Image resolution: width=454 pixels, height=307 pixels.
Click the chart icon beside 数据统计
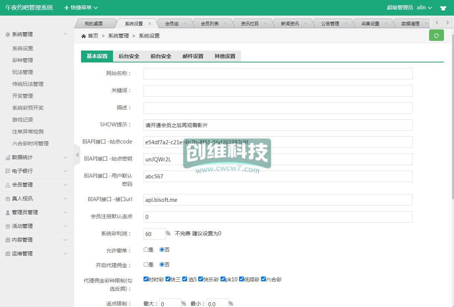click(x=8, y=158)
